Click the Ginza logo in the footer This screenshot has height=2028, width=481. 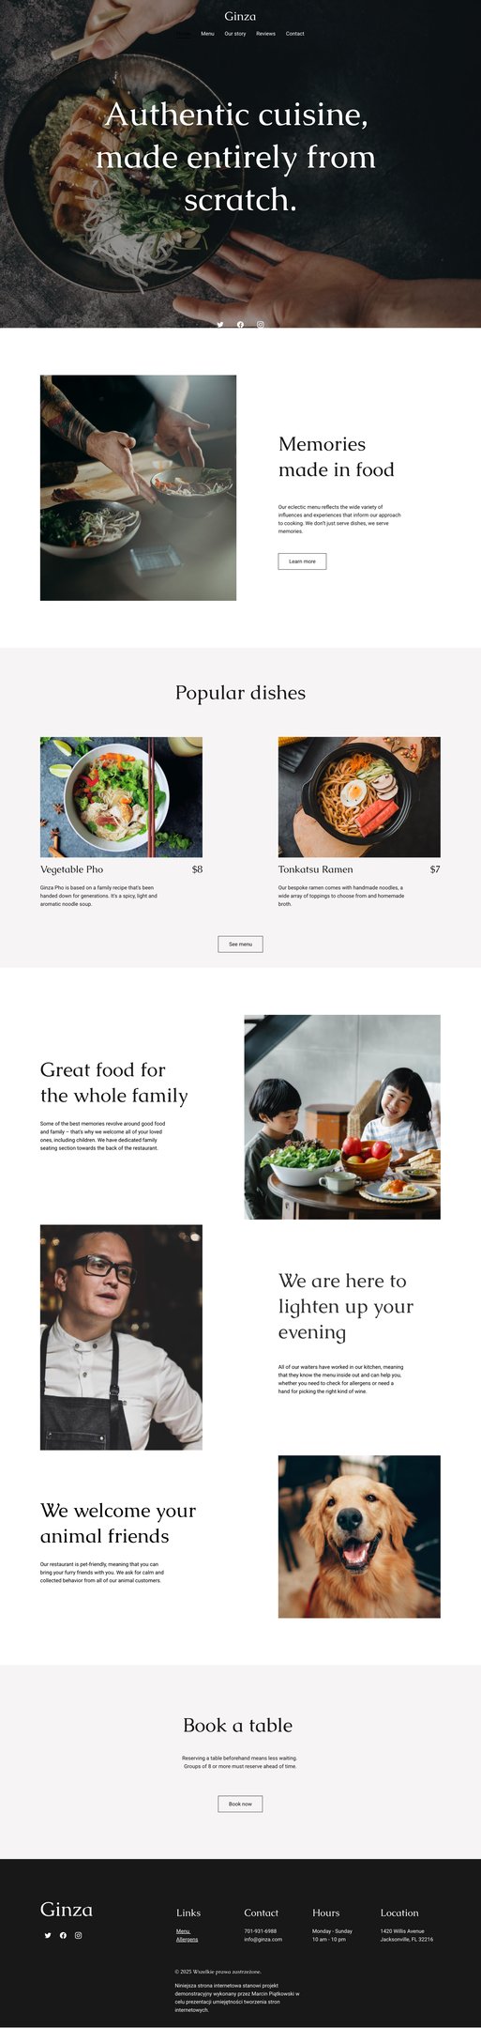(x=67, y=1910)
